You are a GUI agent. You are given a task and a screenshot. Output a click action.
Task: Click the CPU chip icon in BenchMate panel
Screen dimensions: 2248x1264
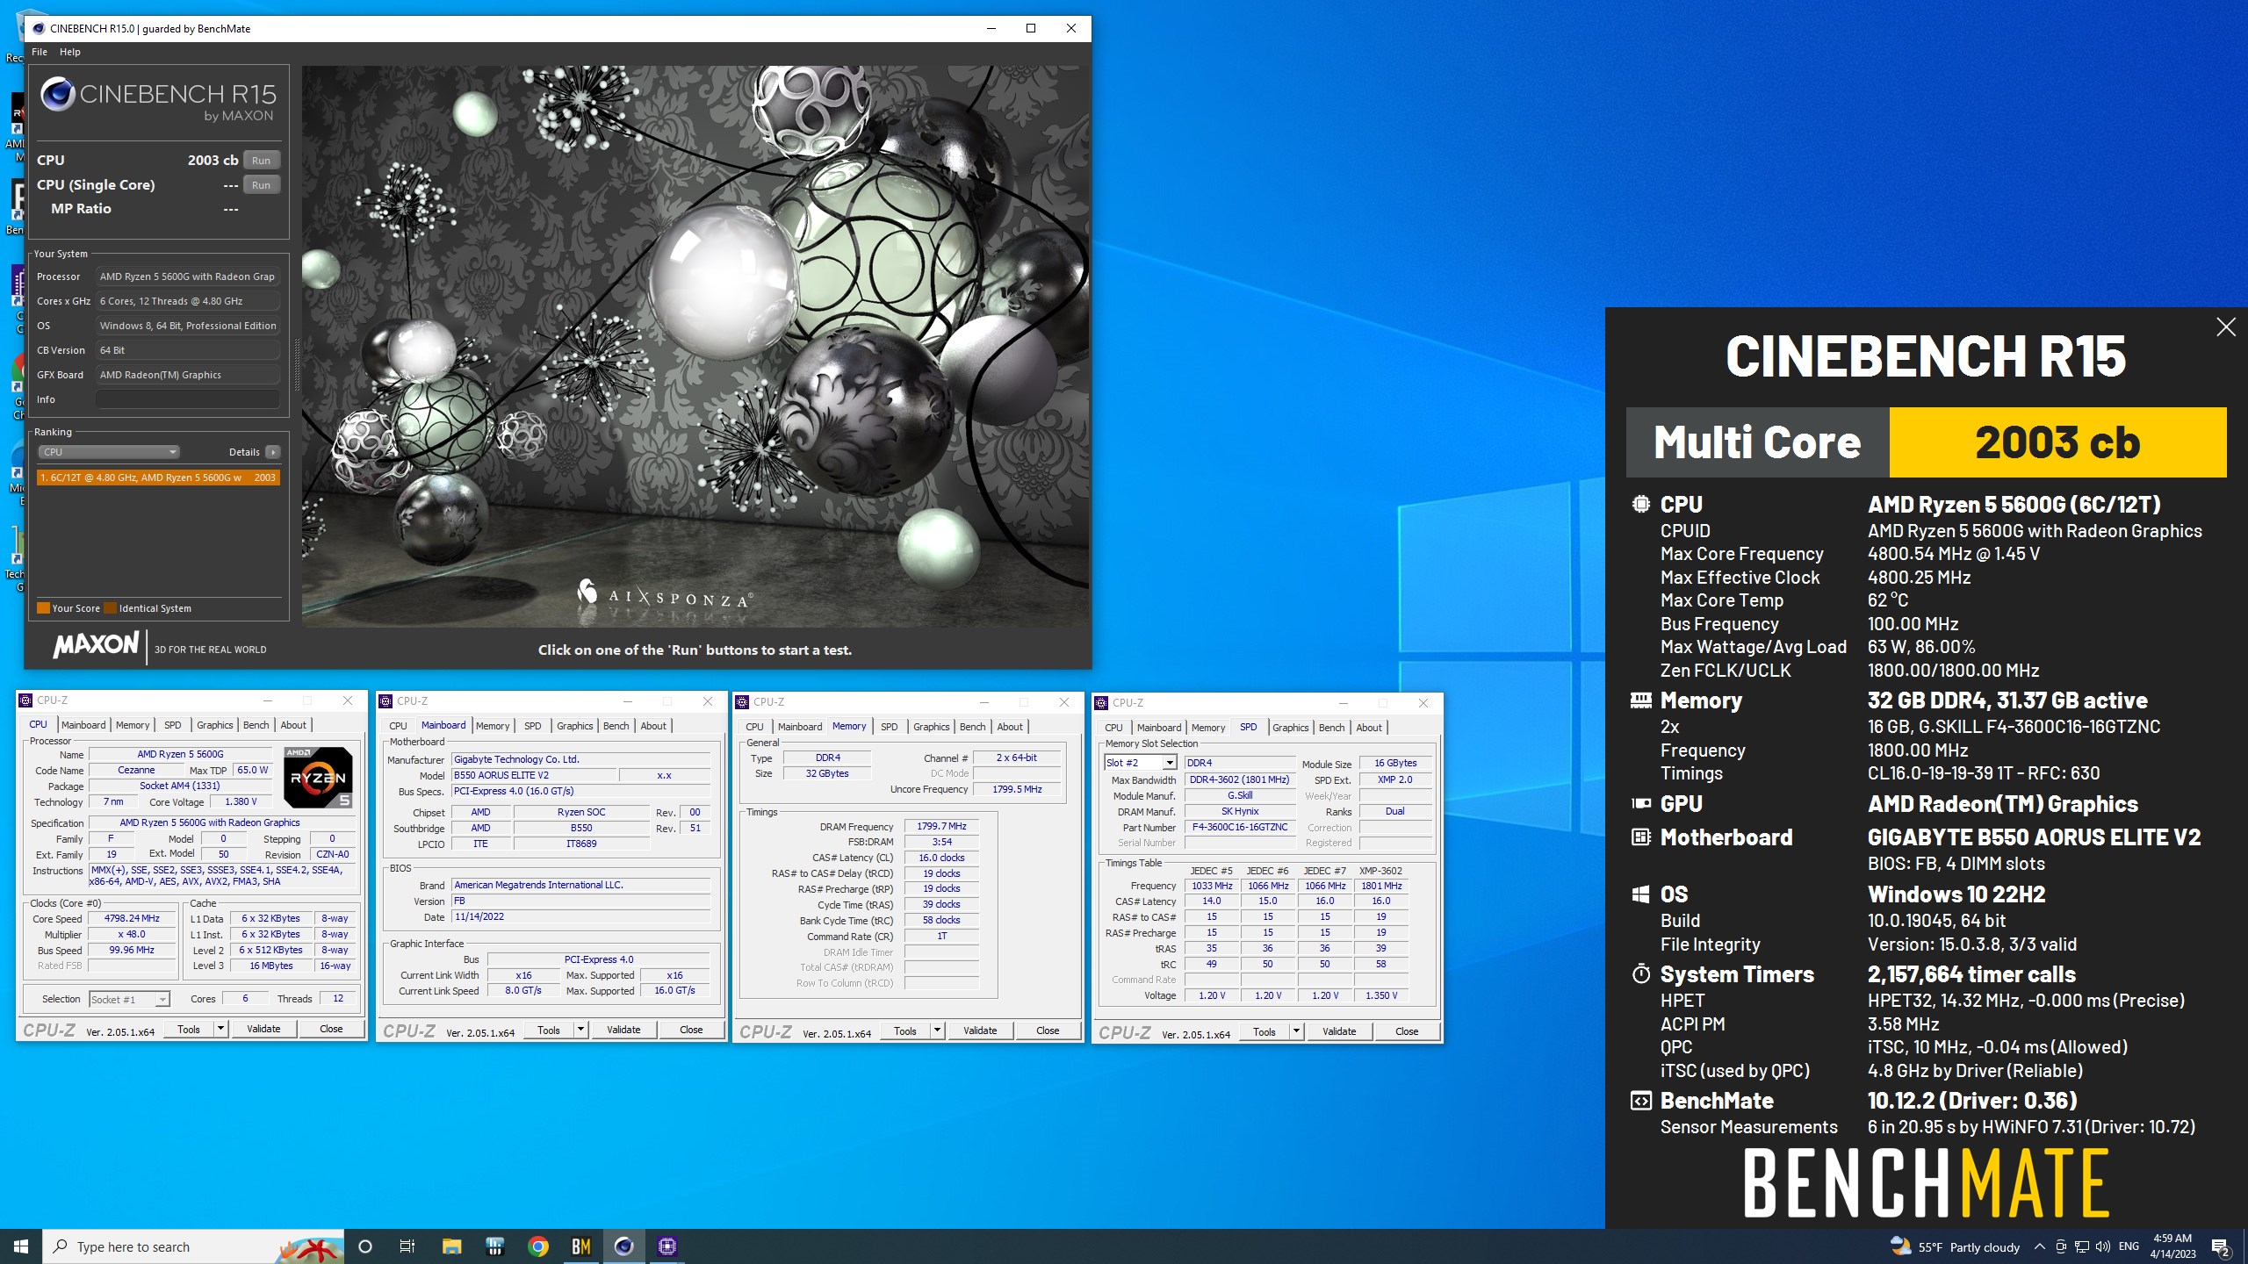1640,504
